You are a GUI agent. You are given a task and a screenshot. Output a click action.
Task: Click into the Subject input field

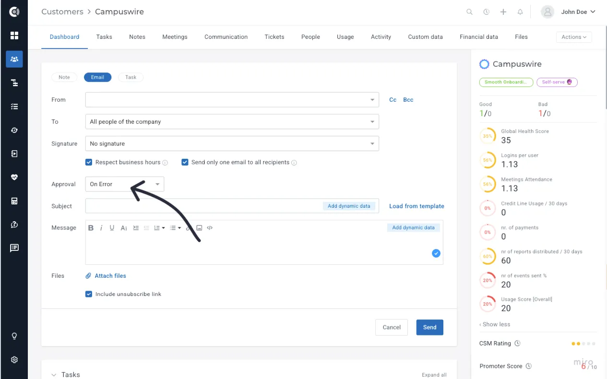[232, 206]
